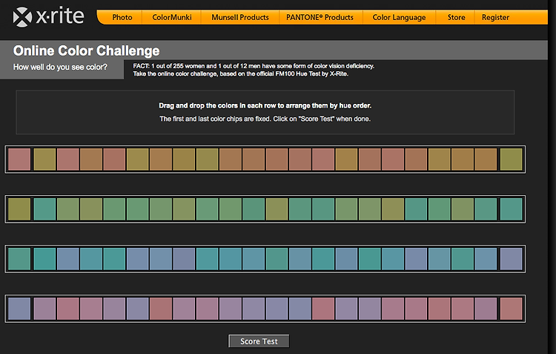Select the fixed green-teal chip starting the third row
This screenshot has height=354, width=556.
click(x=19, y=259)
